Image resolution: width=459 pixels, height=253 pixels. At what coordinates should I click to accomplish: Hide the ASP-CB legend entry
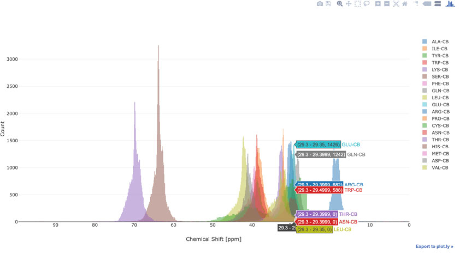click(x=436, y=161)
